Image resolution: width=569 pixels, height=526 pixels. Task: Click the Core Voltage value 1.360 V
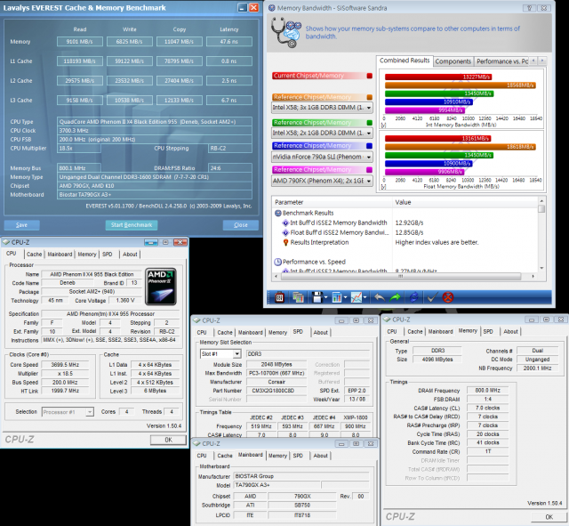125,301
